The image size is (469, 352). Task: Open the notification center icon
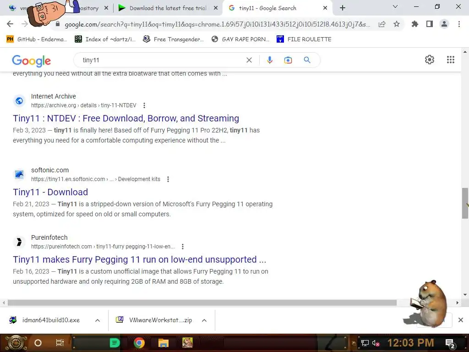(450, 343)
